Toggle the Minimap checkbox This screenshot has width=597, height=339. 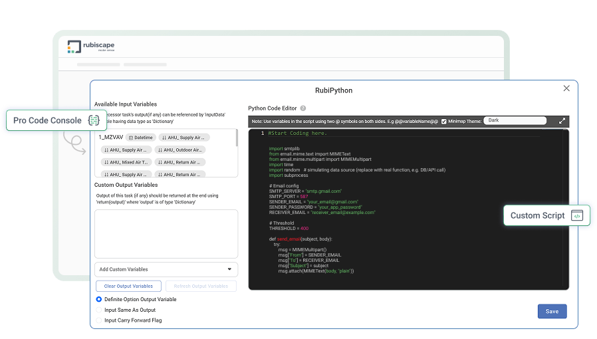443,122
